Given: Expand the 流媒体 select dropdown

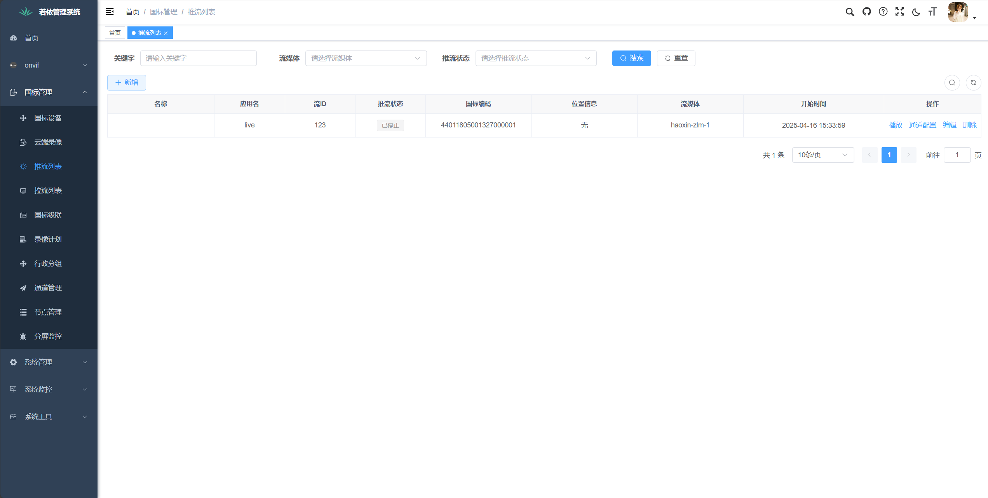Looking at the screenshot, I should (x=366, y=58).
